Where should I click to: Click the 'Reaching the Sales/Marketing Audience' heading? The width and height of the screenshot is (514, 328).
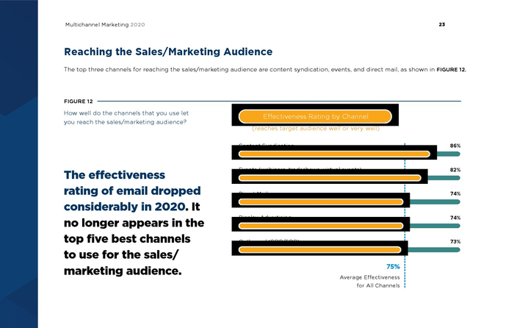tap(168, 51)
